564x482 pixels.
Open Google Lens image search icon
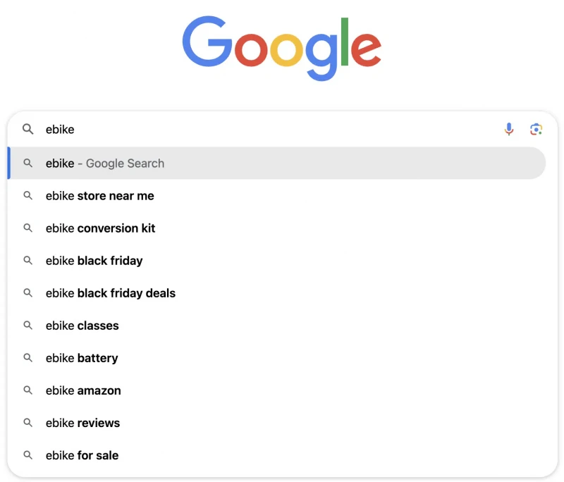(536, 129)
